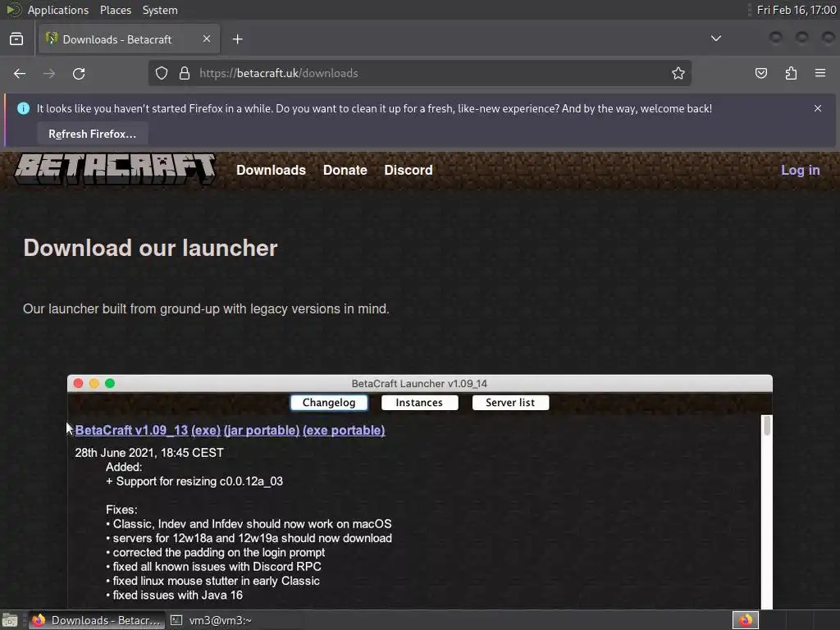The image size is (840, 630).
Task: Click the Betacraft favicon in the tab
Action: tap(52, 39)
